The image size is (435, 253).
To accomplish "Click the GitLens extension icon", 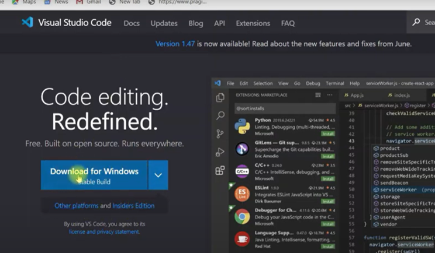I will [242, 149].
